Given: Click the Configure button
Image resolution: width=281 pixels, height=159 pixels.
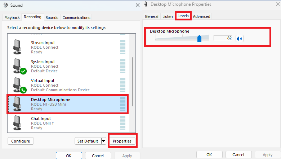Looking at the screenshot, I should [21, 141].
